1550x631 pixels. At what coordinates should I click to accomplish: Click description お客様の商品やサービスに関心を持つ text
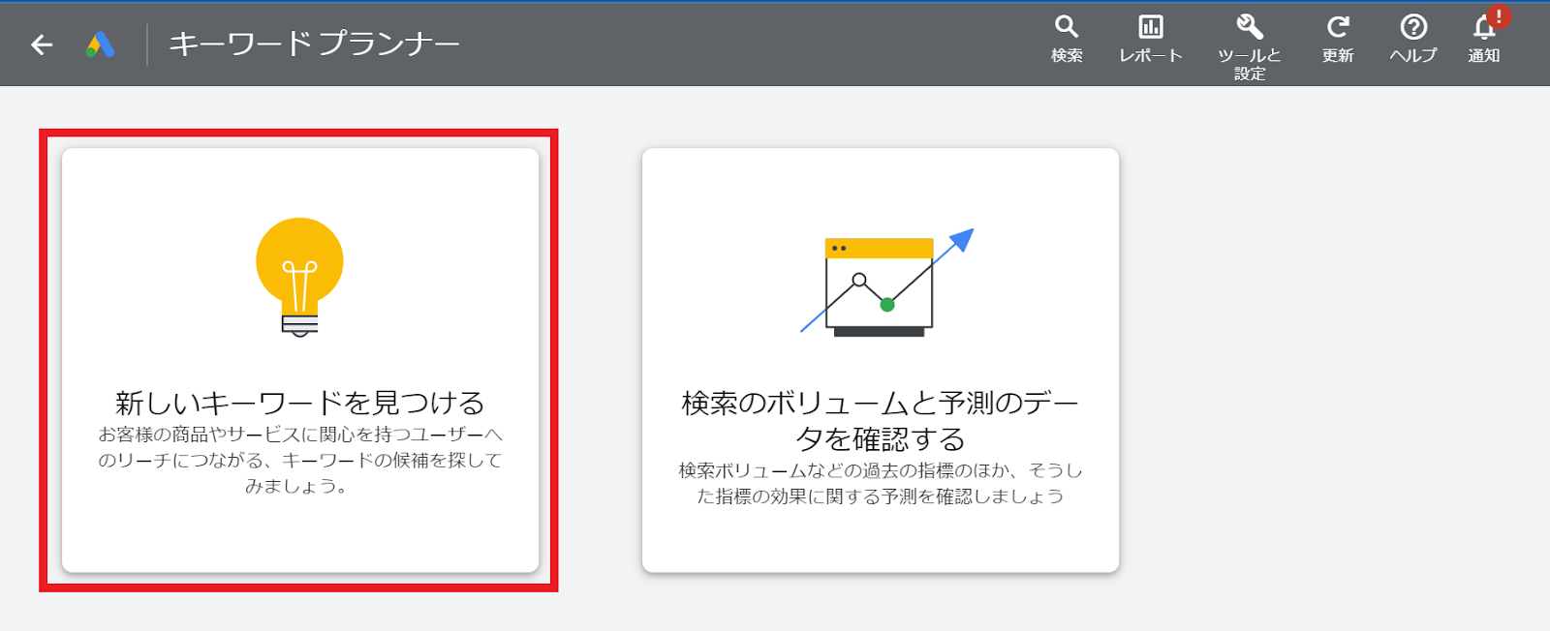[x=300, y=460]
